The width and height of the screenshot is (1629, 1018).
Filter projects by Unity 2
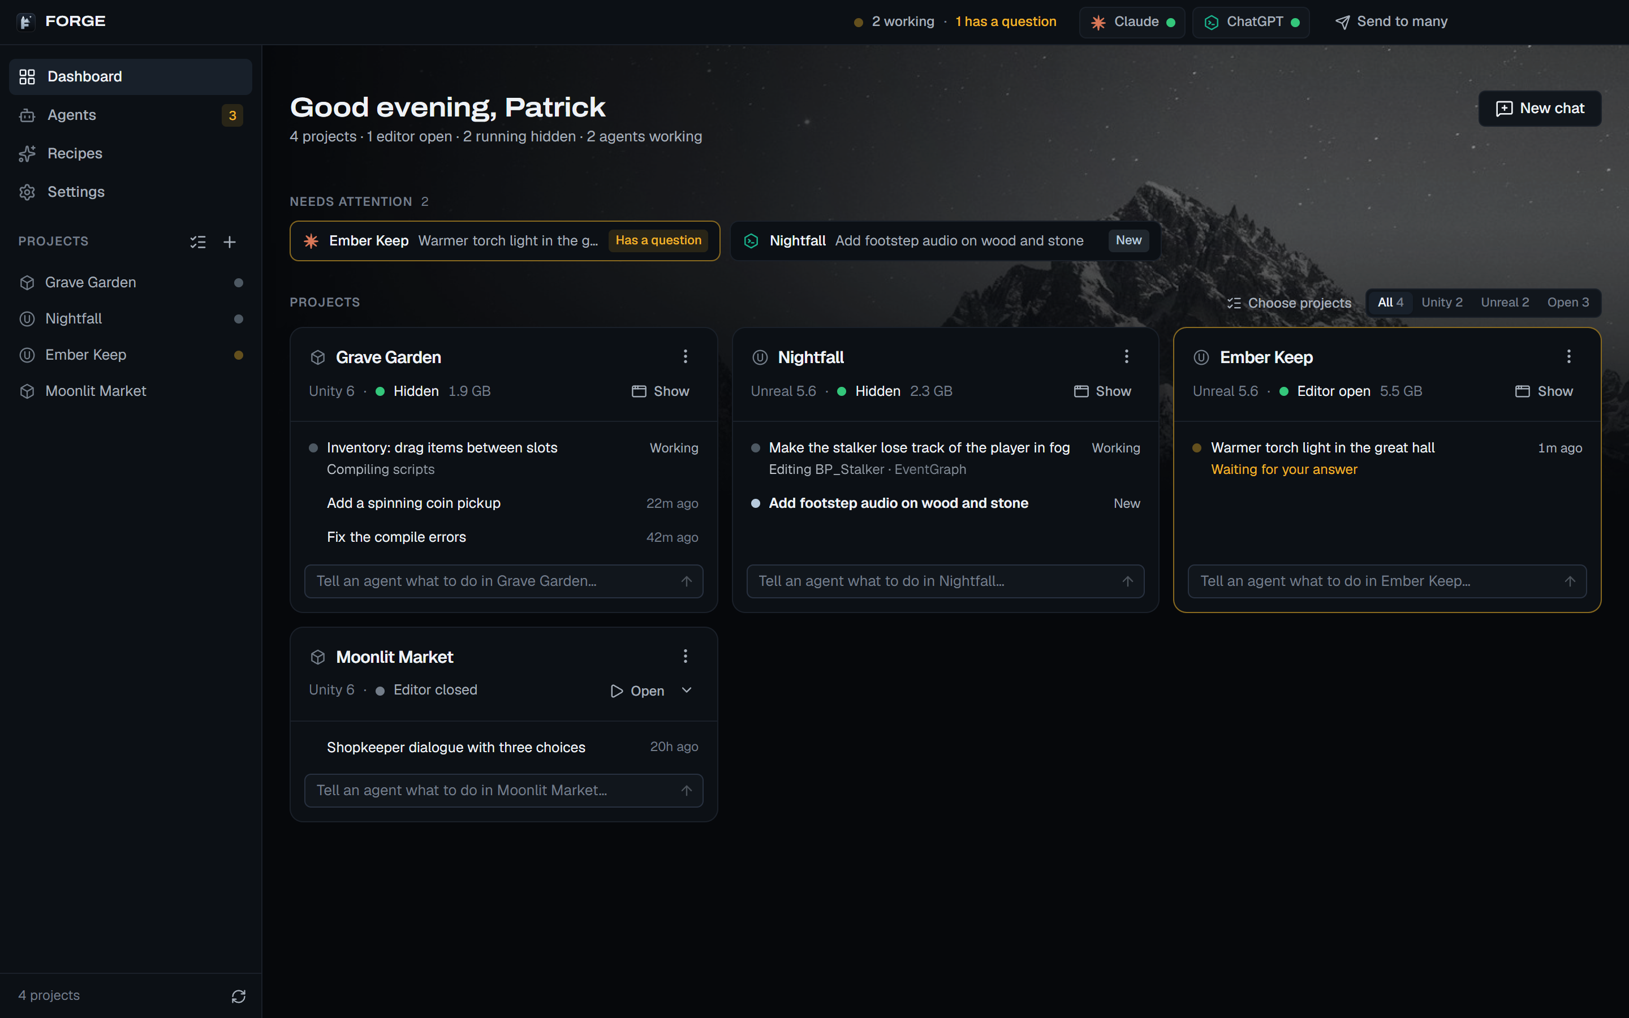[1442, 303]
